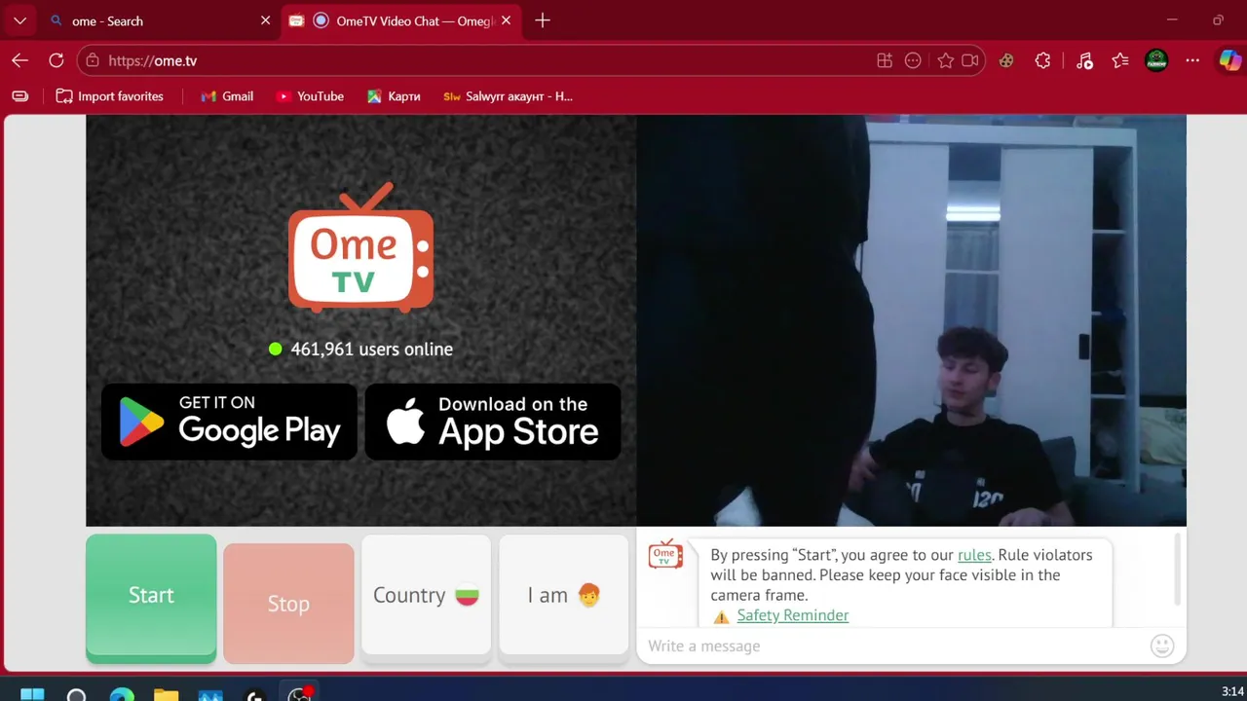
Task: View site information lock icon
Action: click(93, 60)
